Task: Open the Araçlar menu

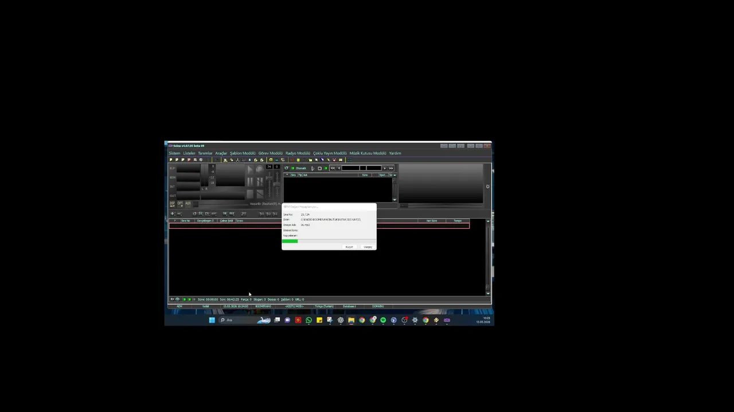Action: (221, 153)
